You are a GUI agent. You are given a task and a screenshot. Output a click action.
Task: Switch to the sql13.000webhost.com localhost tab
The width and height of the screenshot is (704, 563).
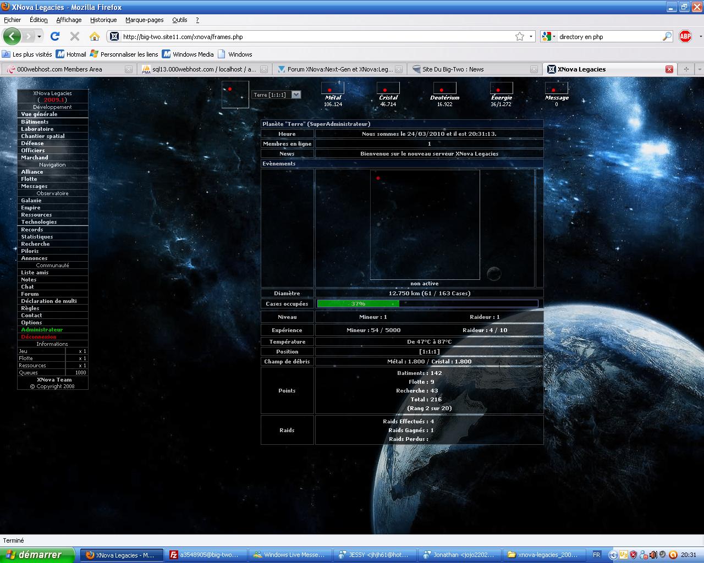tap(205, 69)
